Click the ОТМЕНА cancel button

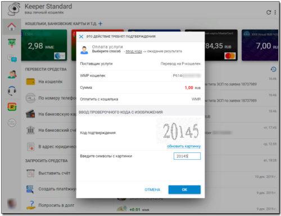click(x=152, y=190)
